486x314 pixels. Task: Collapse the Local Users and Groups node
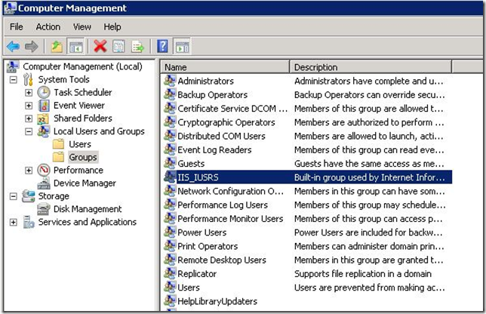click(29, 131)
